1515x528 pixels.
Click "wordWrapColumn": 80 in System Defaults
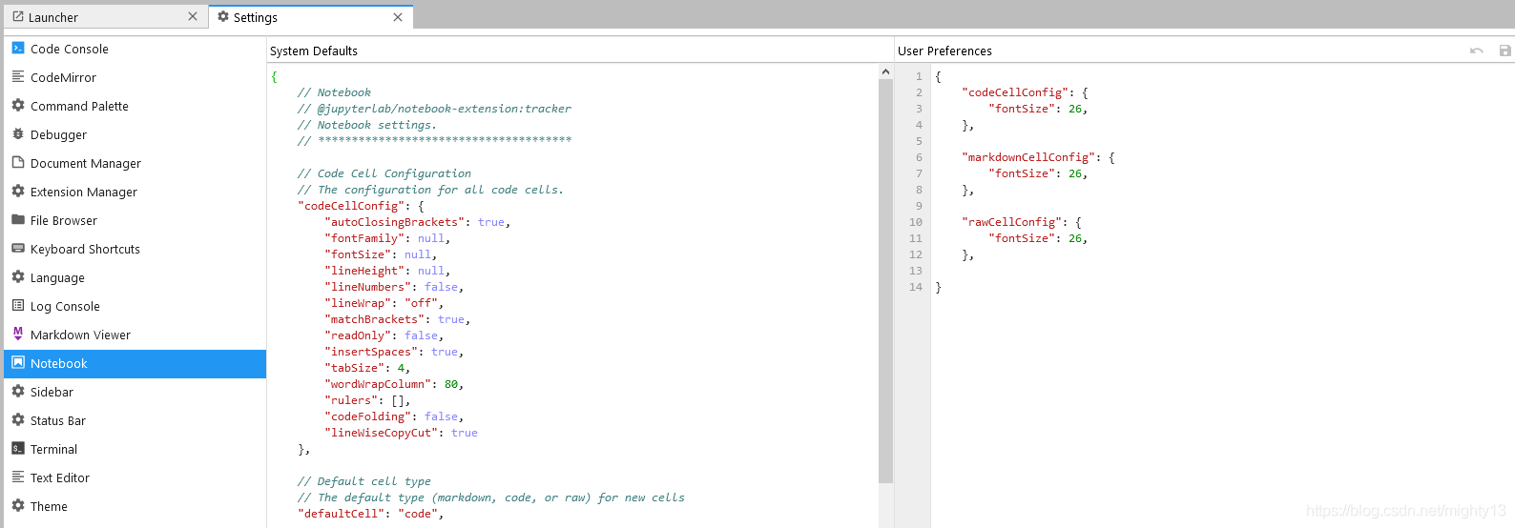[394, 384]
